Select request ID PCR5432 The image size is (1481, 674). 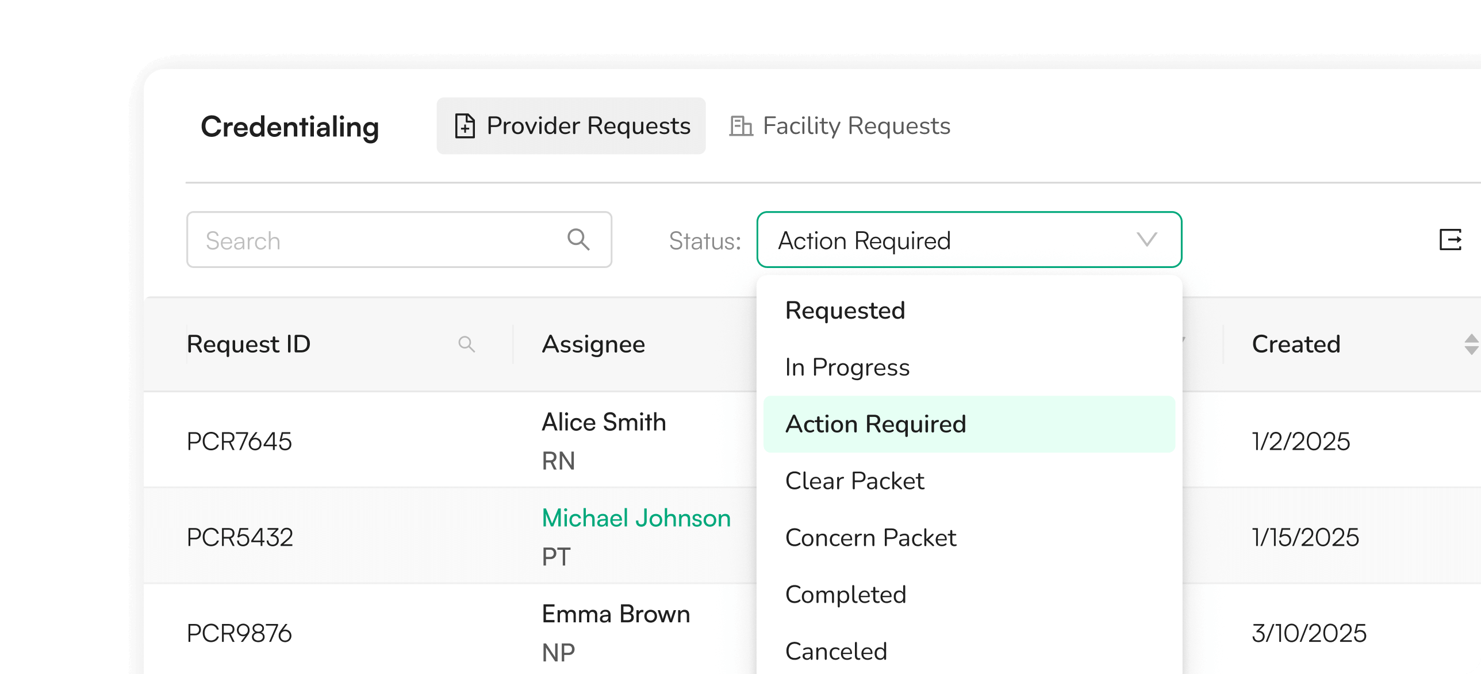click(x=240, y=538)
